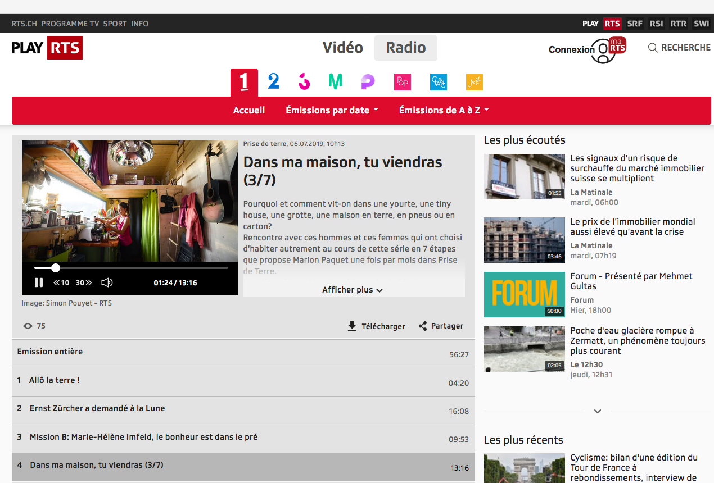
Task: Switch to the Vidéo tab
Action: click(x=343, y=48)
